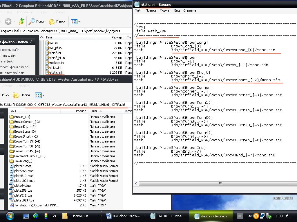Select the BrownCorner_{-3} folder icon
Screen dimensions: 297x222
(12, 122)
